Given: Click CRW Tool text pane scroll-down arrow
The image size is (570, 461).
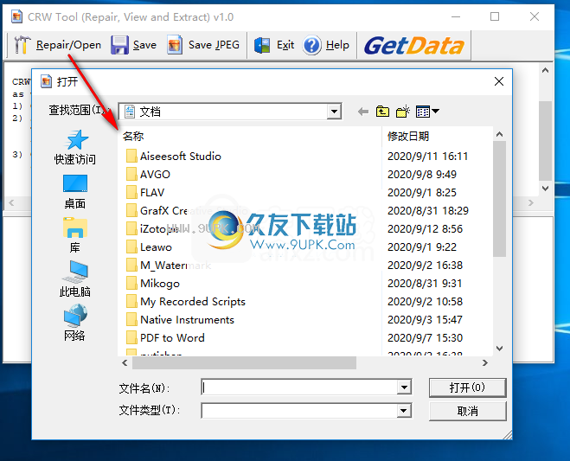Looking at the screenshot, I should 545,189.
